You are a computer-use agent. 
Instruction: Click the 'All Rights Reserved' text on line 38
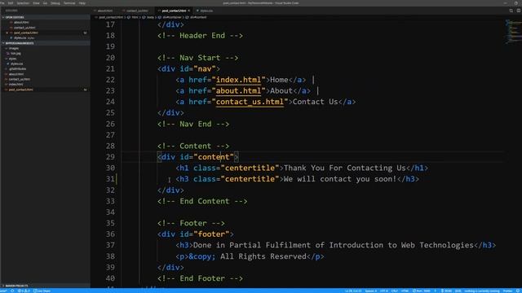(263, 256)
